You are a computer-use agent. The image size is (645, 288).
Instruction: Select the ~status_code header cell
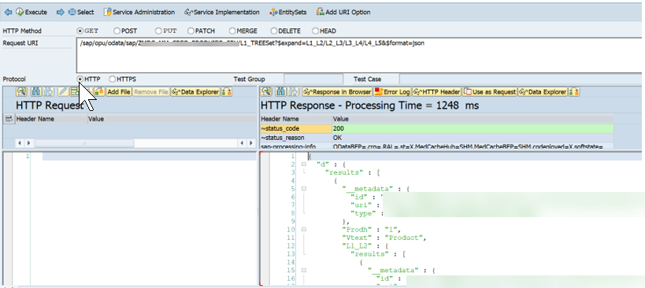[296, 128]
